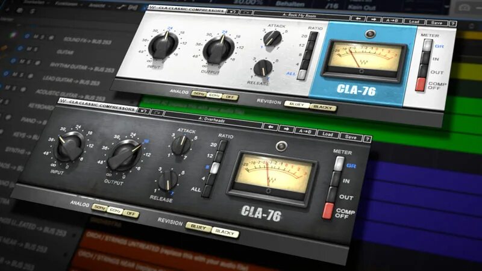Select ratio ALL on black CLA-76
This screenshot has height=271, width=482.
click(207, 190)
